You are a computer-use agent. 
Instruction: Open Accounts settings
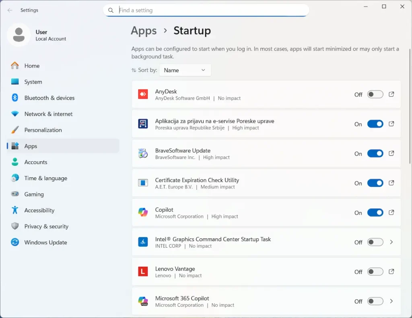(x=63, y=162)
